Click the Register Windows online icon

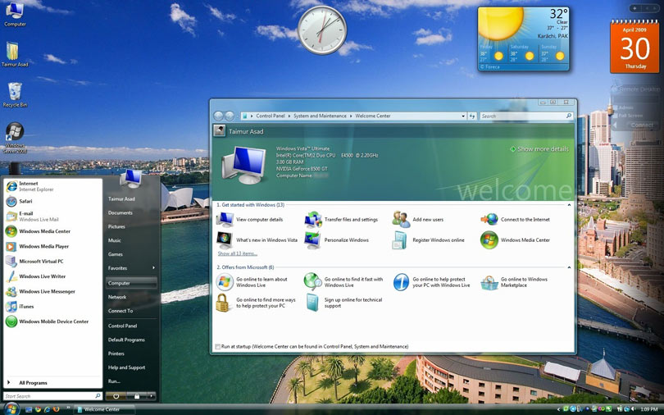coord(400,240)
